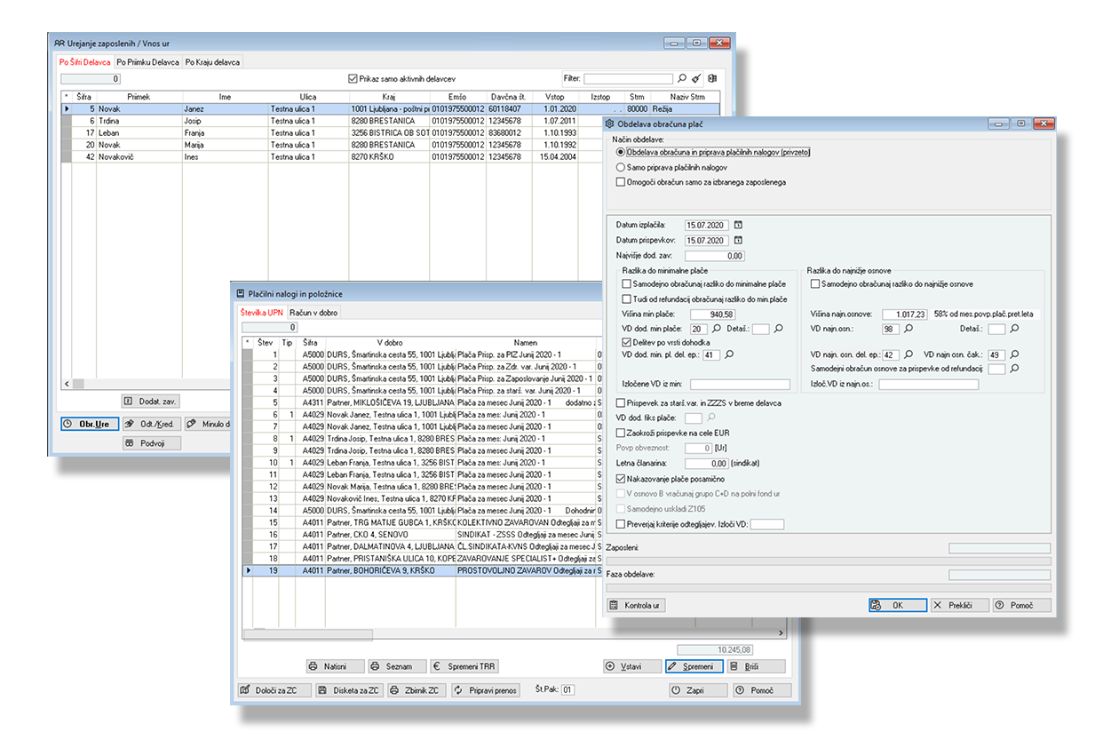Switch to Po Priimku Delavca tab
This screenshot has height=756, width=1103.
(147, 62)
